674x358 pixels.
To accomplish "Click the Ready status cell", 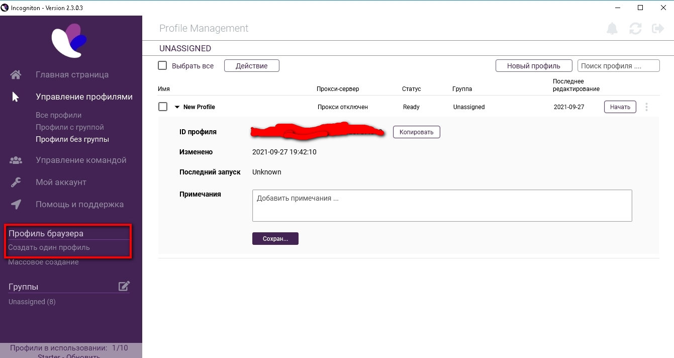I will [411, 107].
